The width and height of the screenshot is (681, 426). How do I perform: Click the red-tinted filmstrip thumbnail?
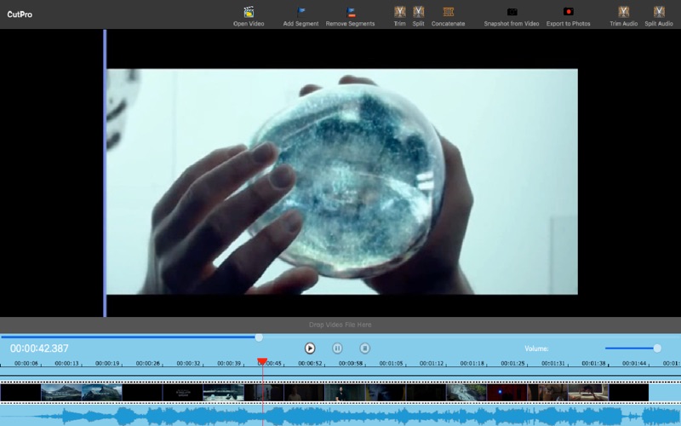(x=506, y=393)
